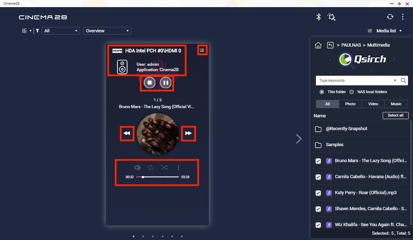Select the NAS local folders option

coord(352,92)
